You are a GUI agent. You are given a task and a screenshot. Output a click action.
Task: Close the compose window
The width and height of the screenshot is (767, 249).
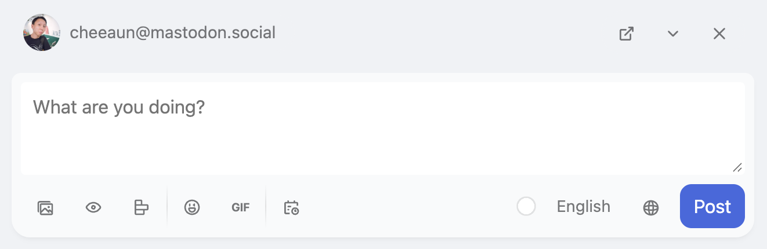tap(719, 34)
